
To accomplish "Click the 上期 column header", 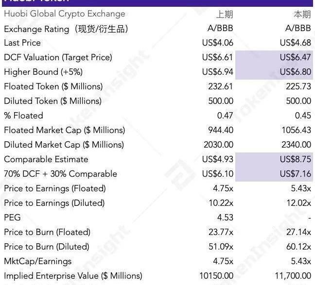I will pyautogui.click(x=224, y=14).
